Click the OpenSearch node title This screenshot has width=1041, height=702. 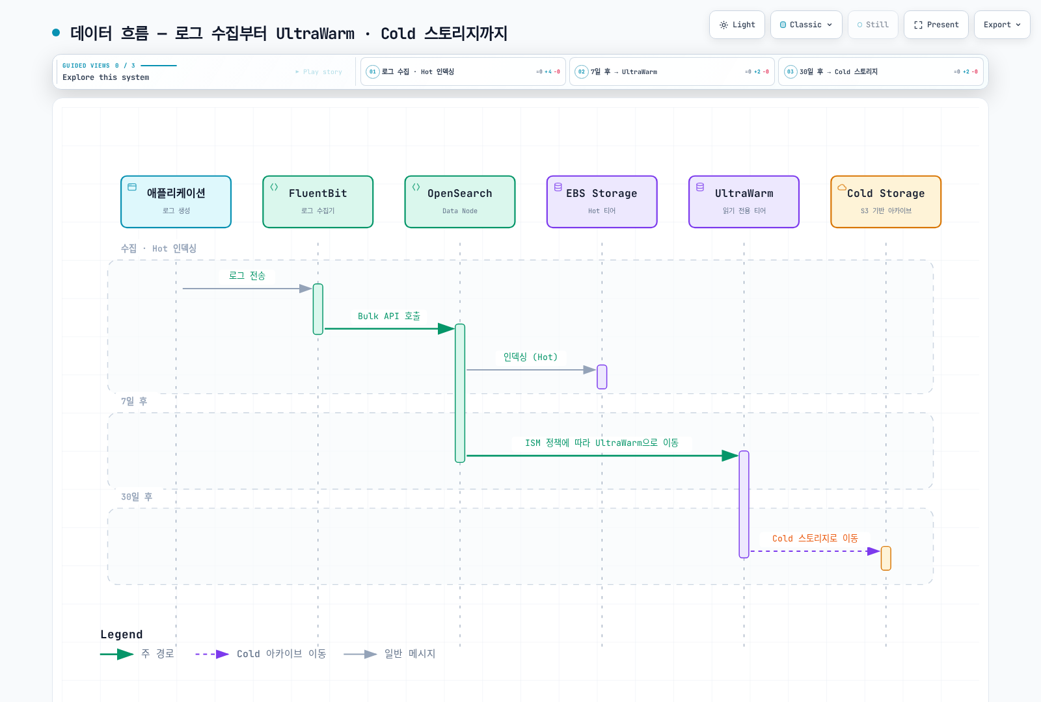click(x=460, y=193)
